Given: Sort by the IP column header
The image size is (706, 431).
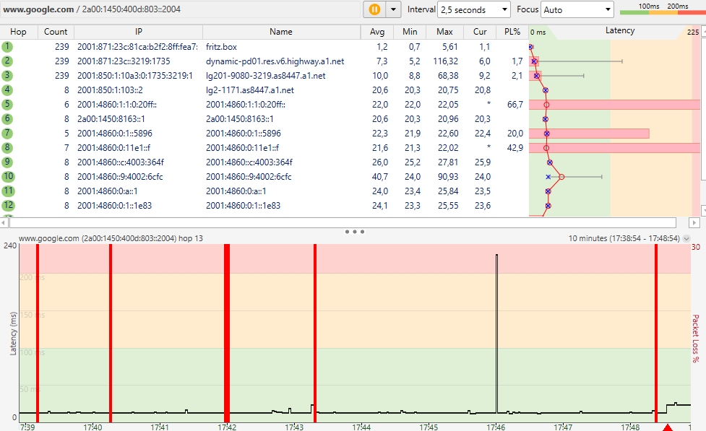Looking at the screenshot, I should tap(138, 32).
